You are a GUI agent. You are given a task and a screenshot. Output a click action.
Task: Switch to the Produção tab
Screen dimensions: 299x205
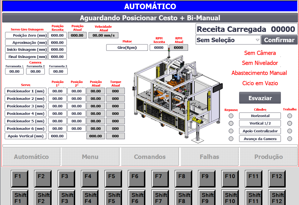[268, 157]
